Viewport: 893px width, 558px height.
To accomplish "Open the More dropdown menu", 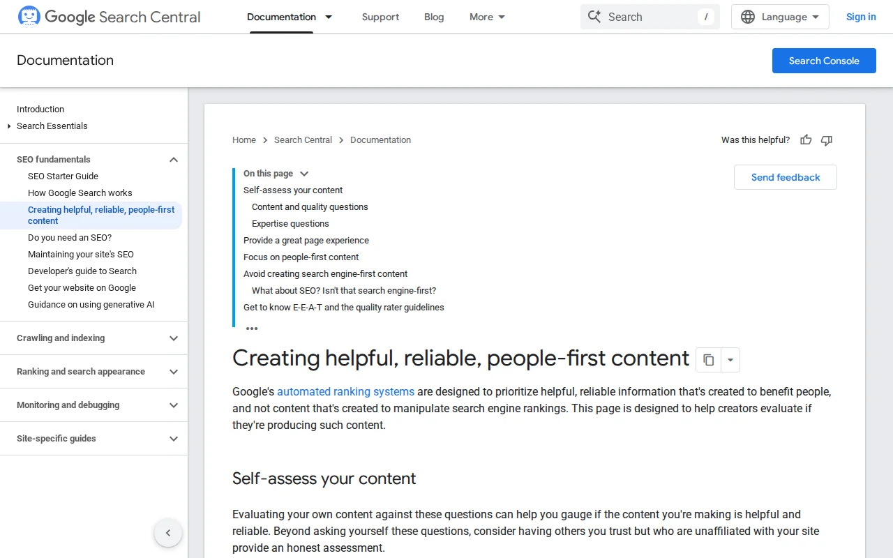I will [486, 16].
